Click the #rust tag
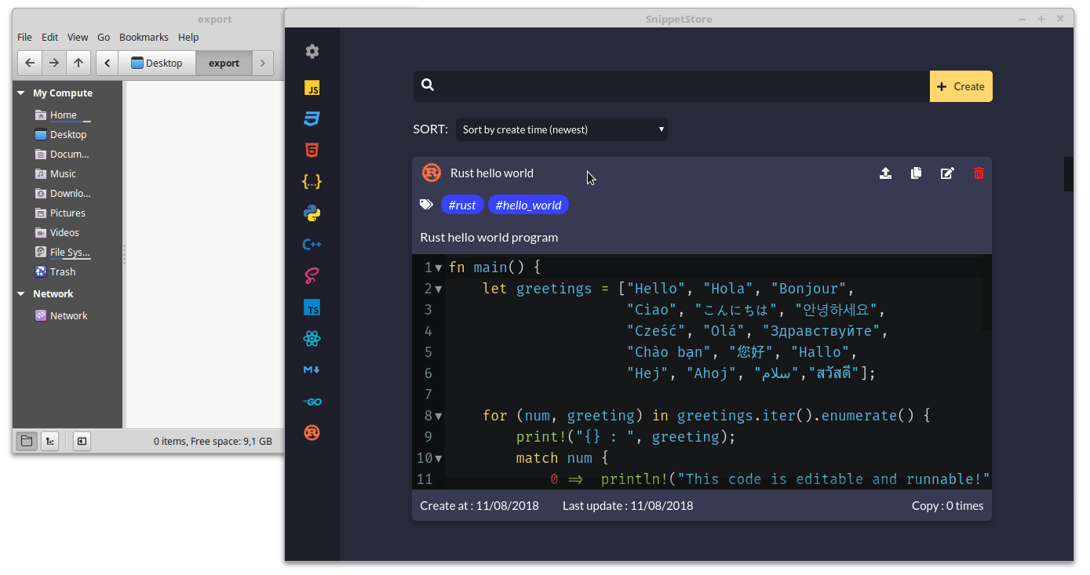 click(x=462, y=206)
